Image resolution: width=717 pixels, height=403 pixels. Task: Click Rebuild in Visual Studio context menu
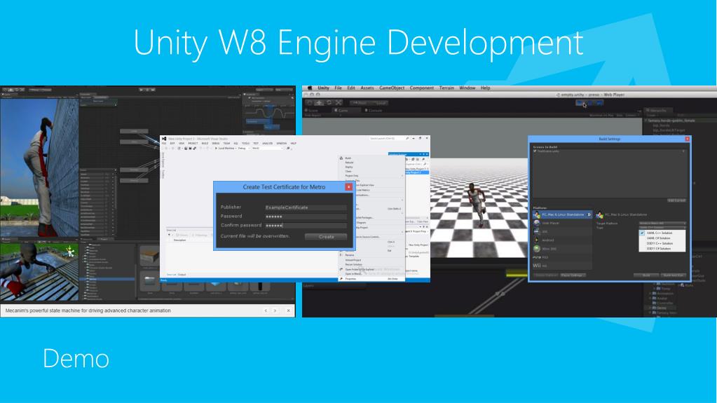click(349, 163)
